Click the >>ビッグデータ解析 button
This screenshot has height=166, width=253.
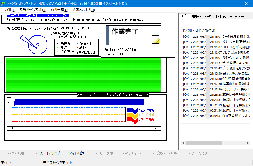pos(165,153)
